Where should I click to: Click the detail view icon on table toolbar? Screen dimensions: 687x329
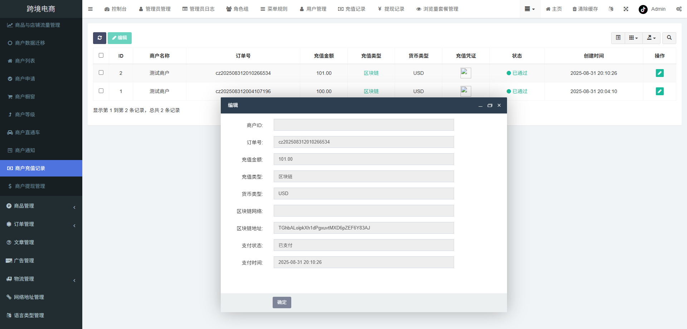pyautogui.click(x=618, y=38)
